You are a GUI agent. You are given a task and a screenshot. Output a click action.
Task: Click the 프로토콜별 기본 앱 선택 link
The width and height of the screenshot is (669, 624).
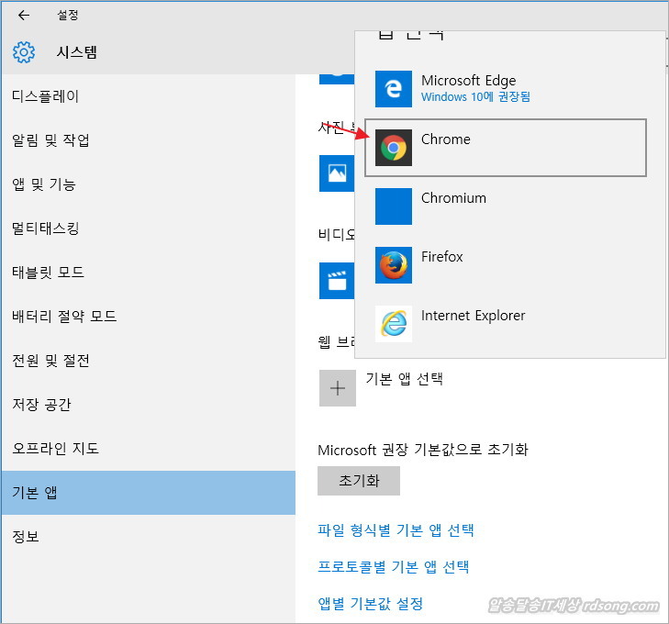tap(393, 567)
